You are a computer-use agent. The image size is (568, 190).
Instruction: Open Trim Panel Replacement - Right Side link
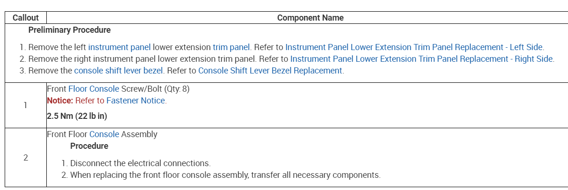point(422,59)
